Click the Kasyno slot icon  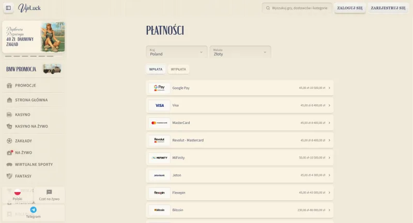(x=9, y=115)
